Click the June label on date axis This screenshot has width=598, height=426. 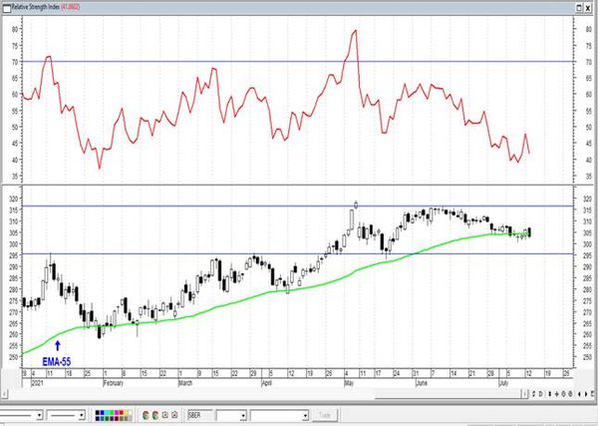click(422, 382)
